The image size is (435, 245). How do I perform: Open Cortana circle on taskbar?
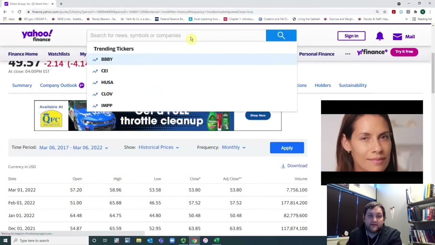click(x=94, y=241)
